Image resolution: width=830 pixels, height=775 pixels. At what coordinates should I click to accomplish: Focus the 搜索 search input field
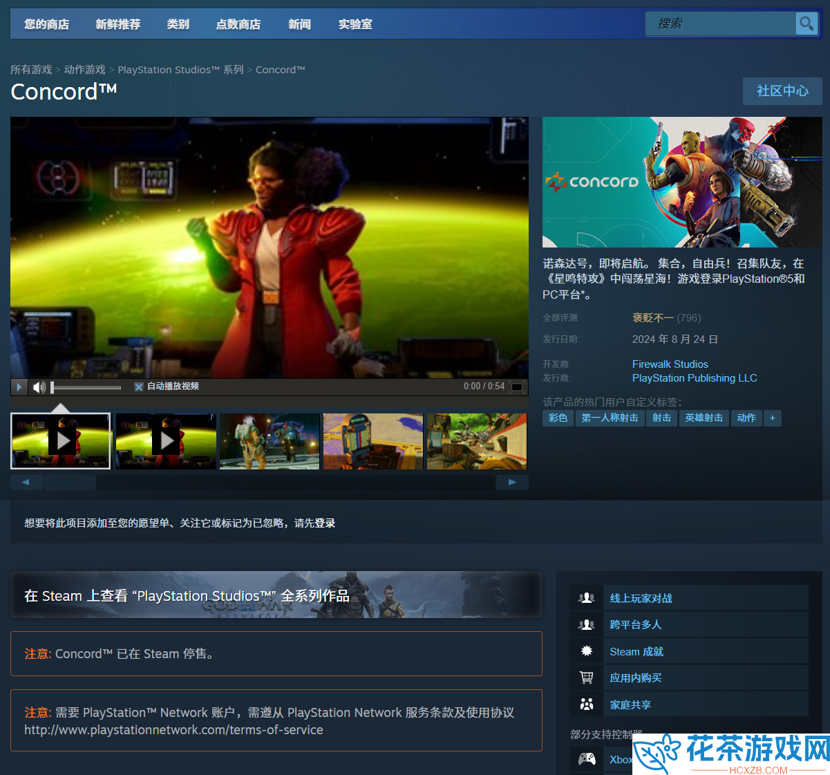pyautogui.click(x=720, y=24)
